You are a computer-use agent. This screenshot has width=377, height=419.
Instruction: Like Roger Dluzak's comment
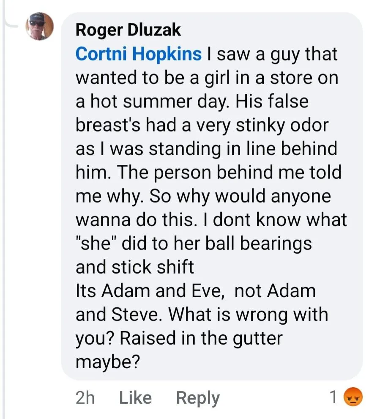point(135,398)
